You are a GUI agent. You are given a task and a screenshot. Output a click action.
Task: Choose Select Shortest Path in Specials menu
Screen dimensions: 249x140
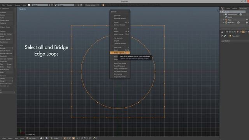[120, 69]
